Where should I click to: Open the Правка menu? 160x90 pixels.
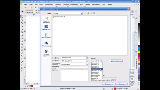click(x=31, y=4)
